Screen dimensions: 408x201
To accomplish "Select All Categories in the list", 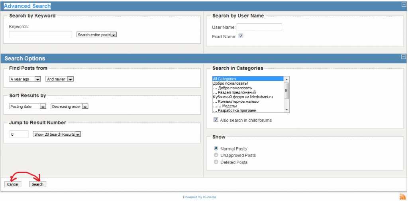I will 248,79.
